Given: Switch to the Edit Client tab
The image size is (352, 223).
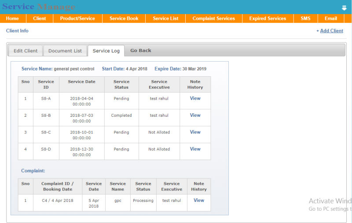Looking at the screenshot, I should point(26,51).
